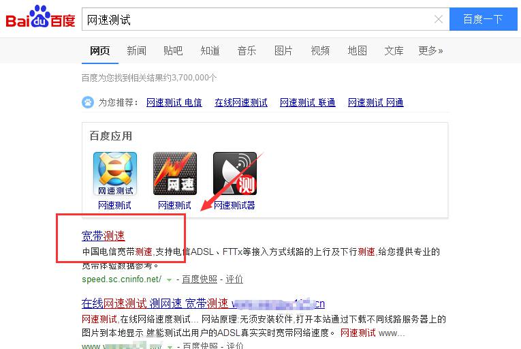This screenshot has height=349, width=521.
Task: Open the 贴吧 tab
Action: click(173, 50)
